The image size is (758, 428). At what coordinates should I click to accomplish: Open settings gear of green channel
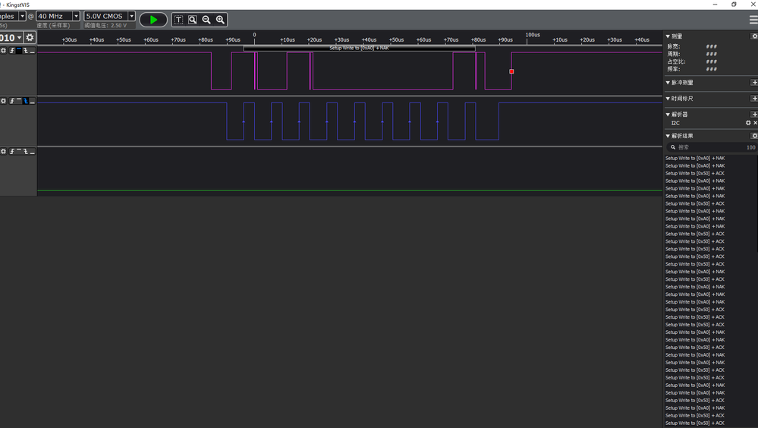3,151
